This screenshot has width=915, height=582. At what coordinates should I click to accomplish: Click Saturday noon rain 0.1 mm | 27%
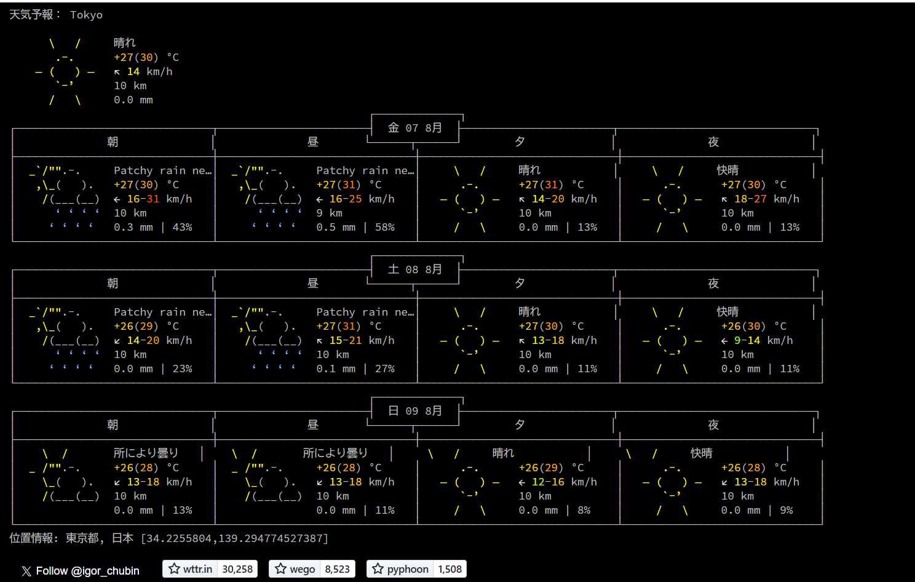pos(355,369)
